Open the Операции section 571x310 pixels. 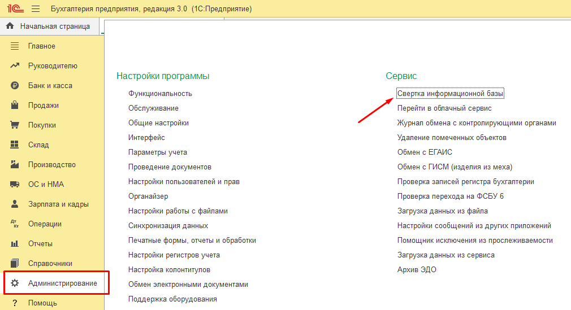click(45, 224)
